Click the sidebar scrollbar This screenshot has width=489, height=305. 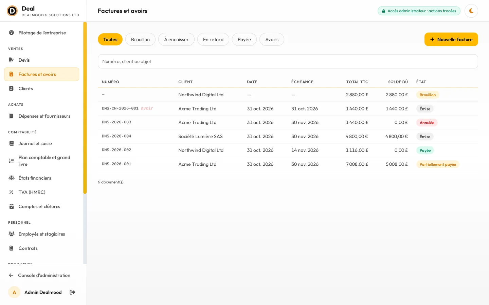(85, 108)
